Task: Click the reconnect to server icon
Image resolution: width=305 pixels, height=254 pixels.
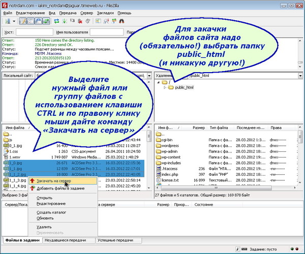Action: click(88, 21)
